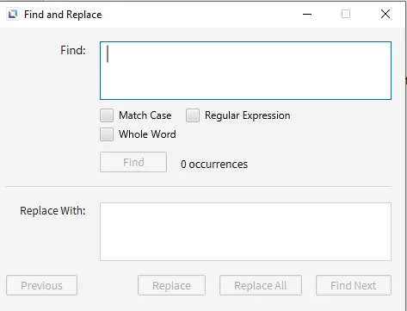Click the maximize button in the title bar
The image size is (407, 311).
coord(346,14)
